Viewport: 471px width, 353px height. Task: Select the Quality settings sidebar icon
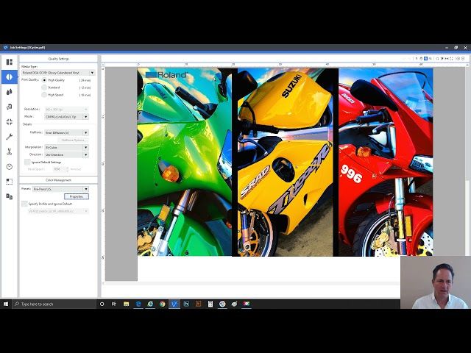pyautogui.click(x=9, y=76)
